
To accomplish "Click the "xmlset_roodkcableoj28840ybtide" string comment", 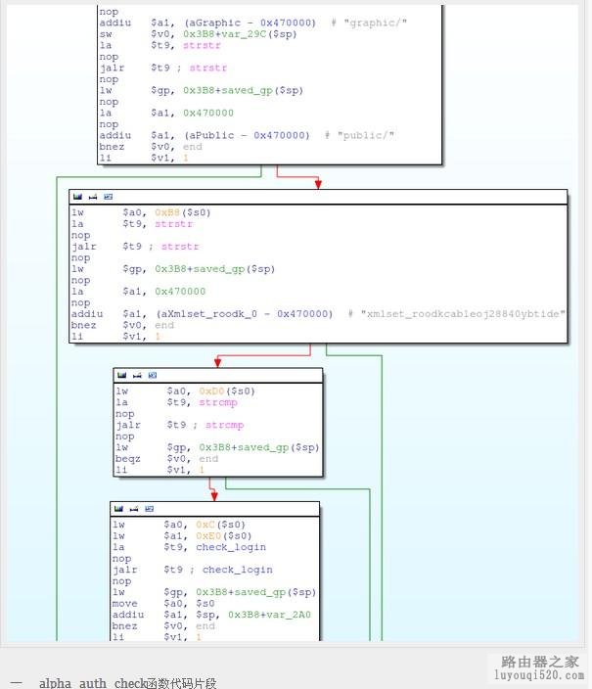I will tap(463, 314).
